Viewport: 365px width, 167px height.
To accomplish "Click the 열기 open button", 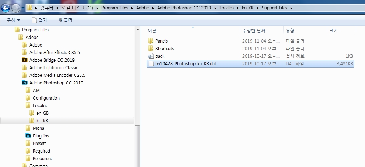I will (39, 21).
